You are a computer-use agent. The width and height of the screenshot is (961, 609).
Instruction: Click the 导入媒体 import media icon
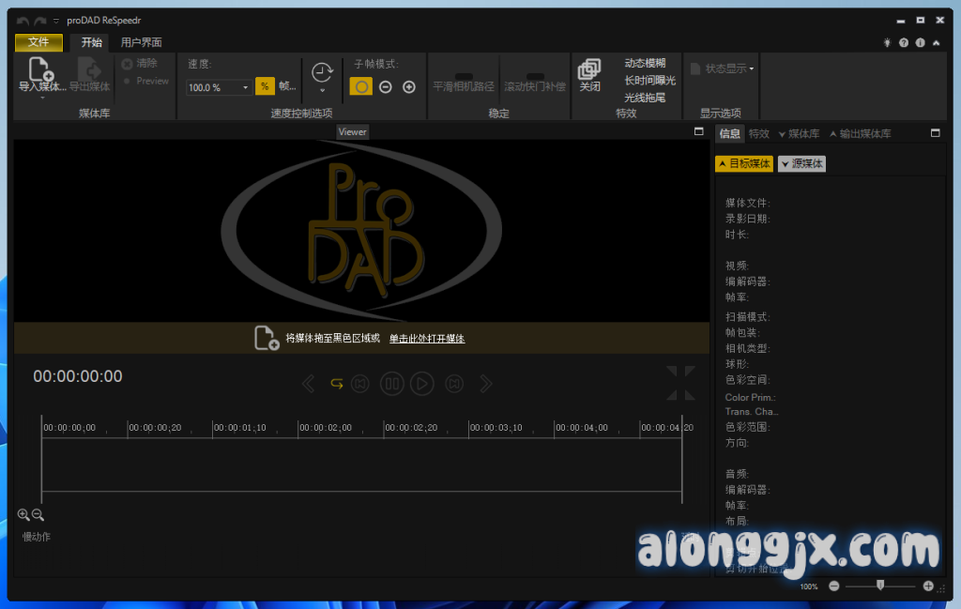click(40, 70)
